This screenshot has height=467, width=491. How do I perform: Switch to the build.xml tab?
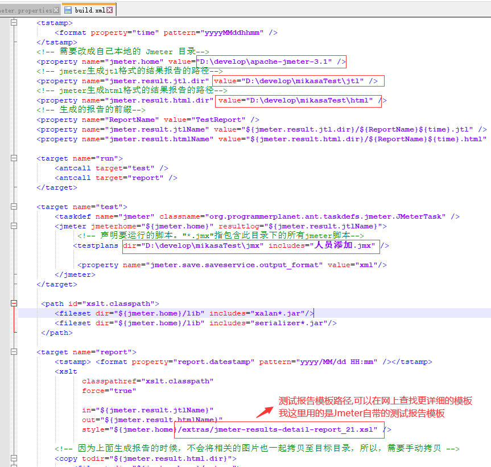(x=89, y=10)
